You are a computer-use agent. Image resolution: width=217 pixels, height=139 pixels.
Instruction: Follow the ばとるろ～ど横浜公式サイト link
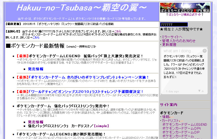tap(185, 15)
